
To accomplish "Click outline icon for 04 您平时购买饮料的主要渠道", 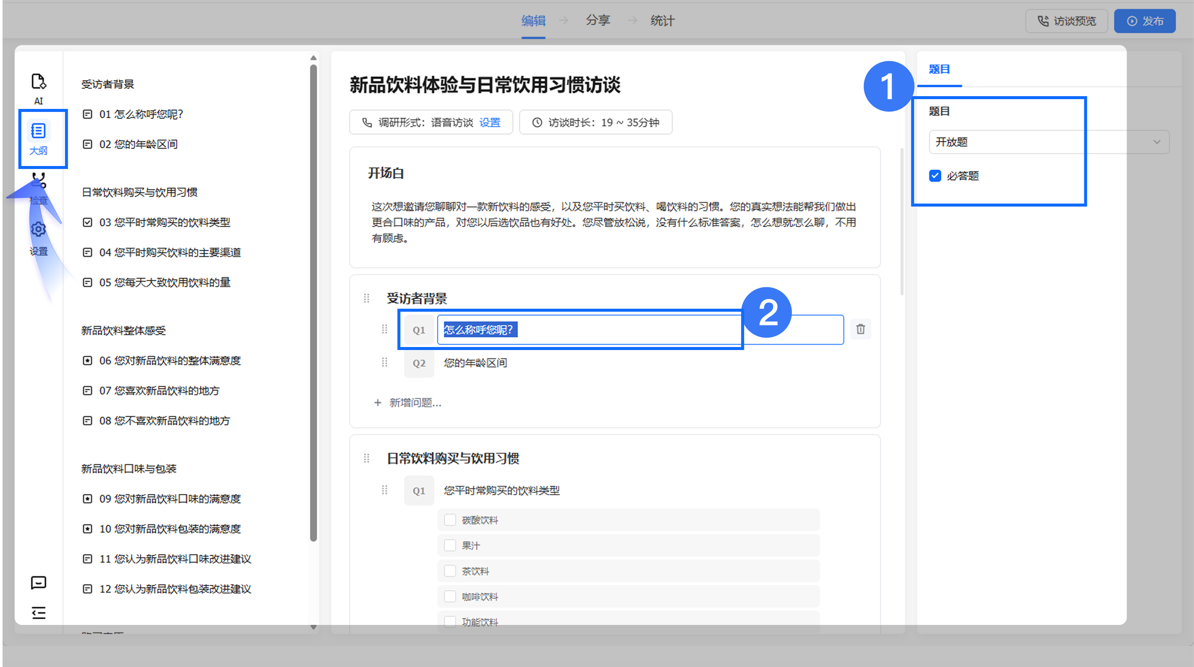I will (87, 252).
